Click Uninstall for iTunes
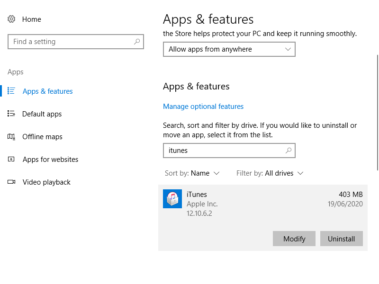The height and width of the screenshot is (284, 379). click(x=342, y=239)
